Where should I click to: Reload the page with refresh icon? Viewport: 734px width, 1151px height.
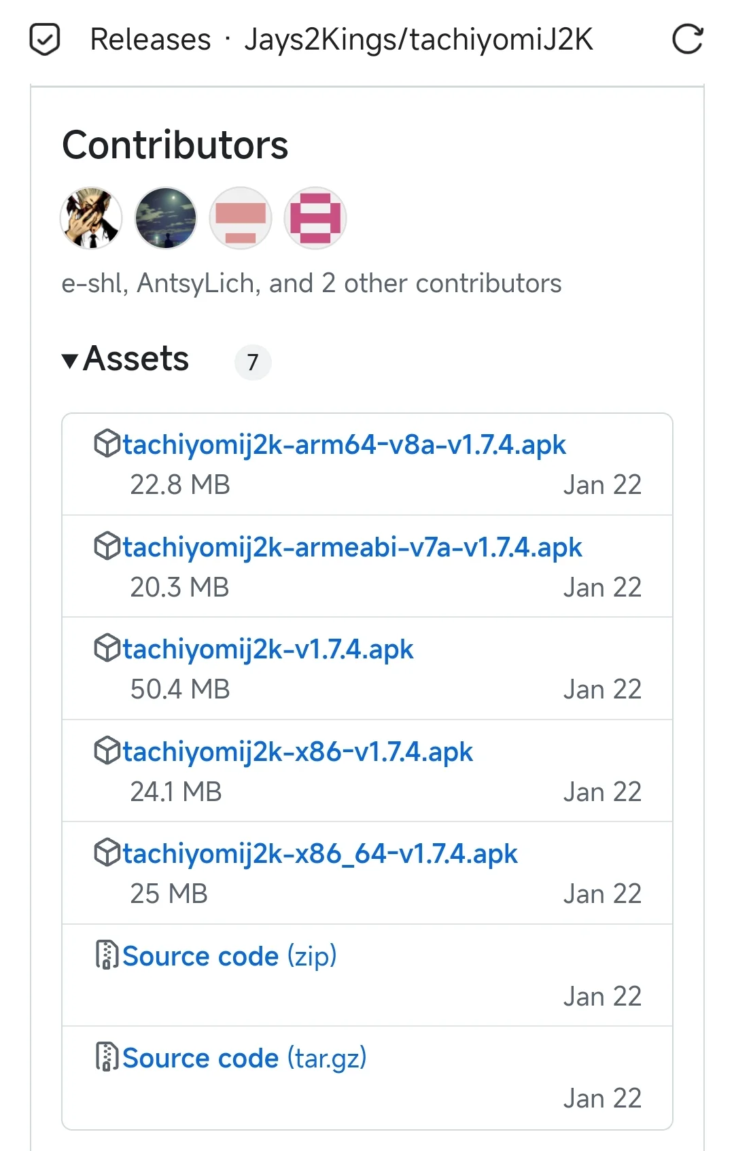click(687, 39)
